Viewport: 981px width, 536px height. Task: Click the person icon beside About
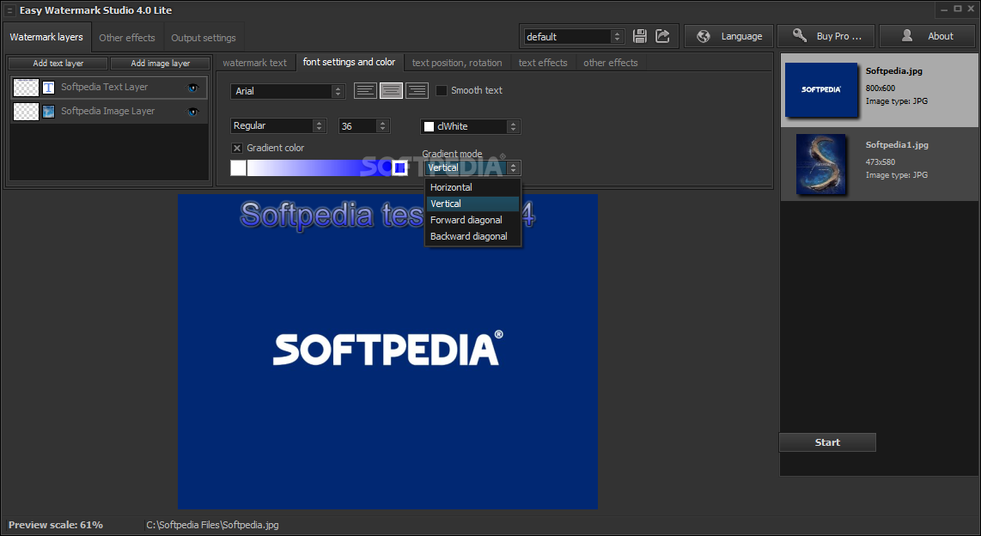(907, 36)
